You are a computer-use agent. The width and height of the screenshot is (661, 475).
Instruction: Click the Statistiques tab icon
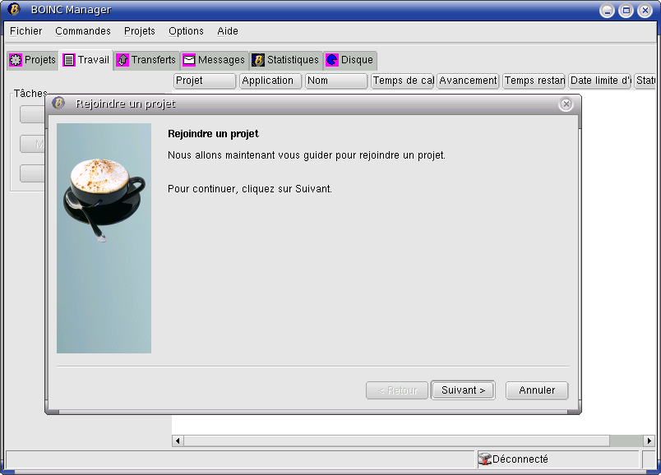tap(258, 60)
